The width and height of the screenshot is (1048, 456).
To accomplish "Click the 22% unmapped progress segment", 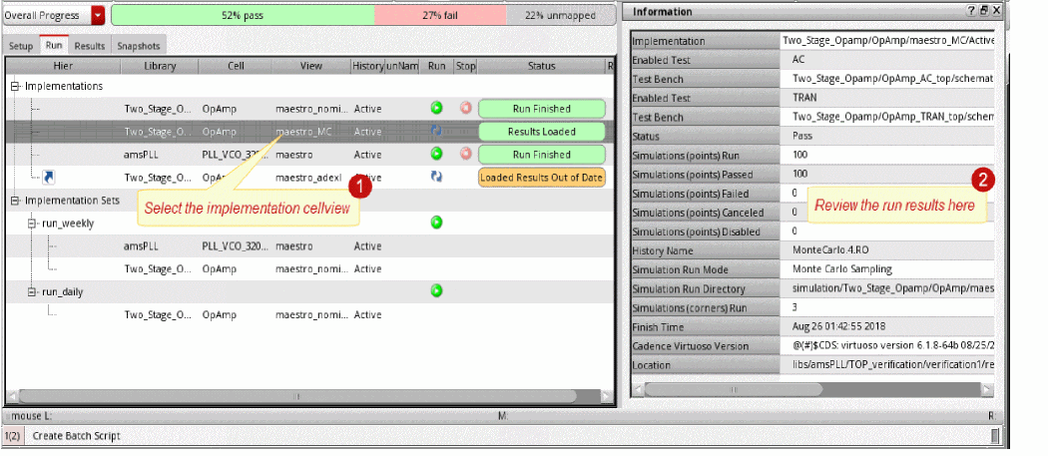I will (560, 15).
